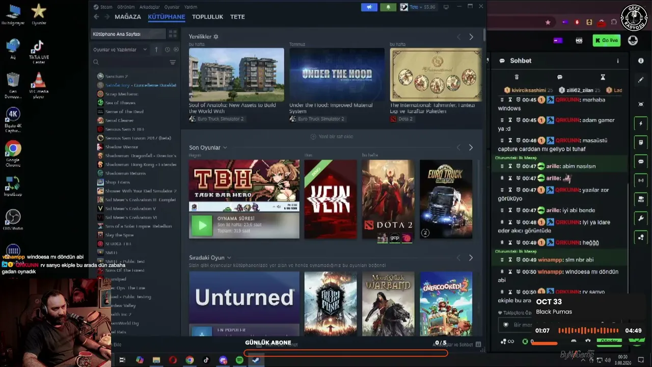Expand Son Oyunlar shelf dropdown
652x367 pixels.
[225, 148]
